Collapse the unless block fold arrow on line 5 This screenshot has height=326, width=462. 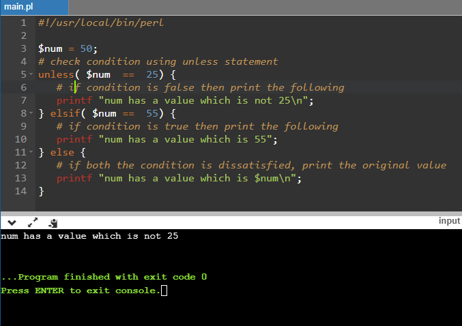pyautogui.click(x=31, y=74)
